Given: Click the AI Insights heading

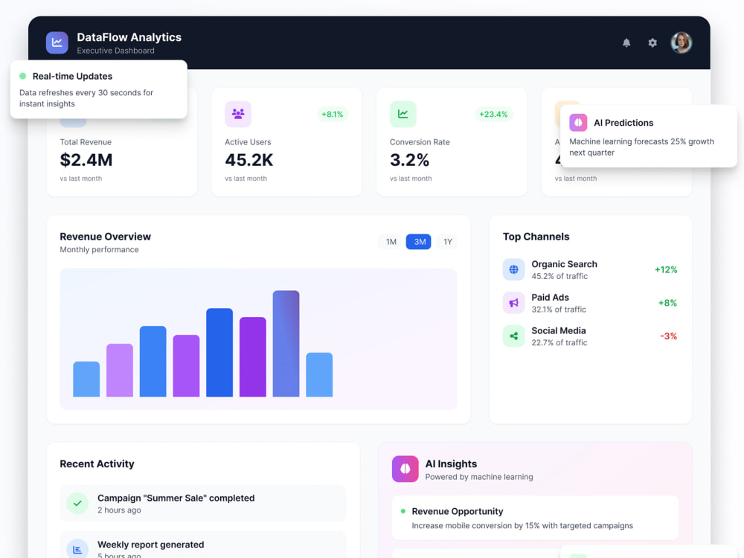Looking at the screenshot, I should [452, 464].
